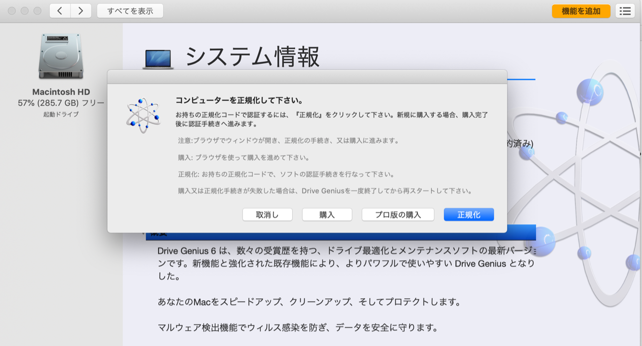
Task: Confirm with the blue 正規化 button
Action: pos(469,215)
